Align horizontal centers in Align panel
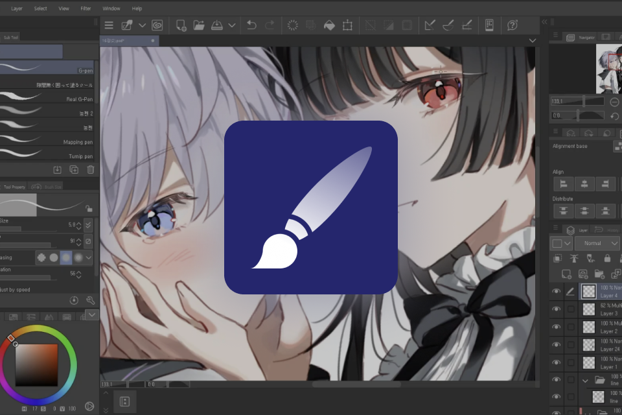The image size is (622, 415). (584, 184)
